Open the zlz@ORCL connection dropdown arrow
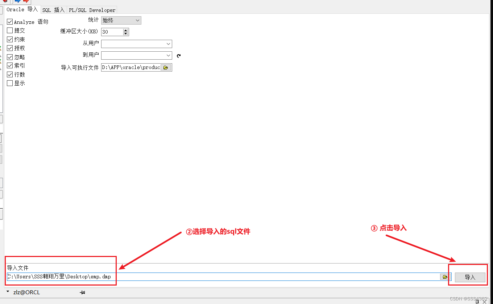493x304 pixels. pyautogui.click(x=8, y=291)
